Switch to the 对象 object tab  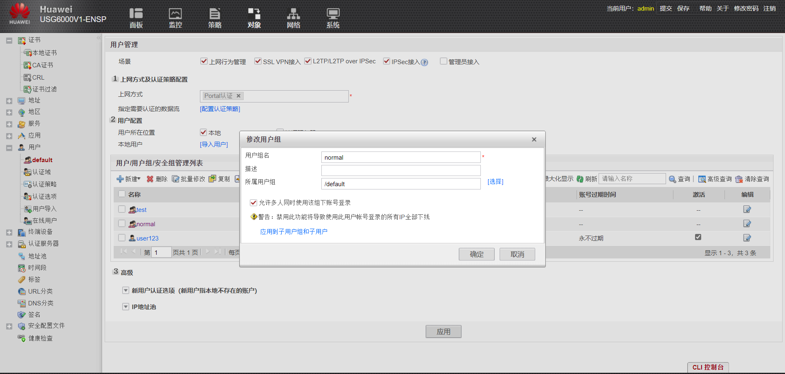pyautogui.click(x=254, y=18)
